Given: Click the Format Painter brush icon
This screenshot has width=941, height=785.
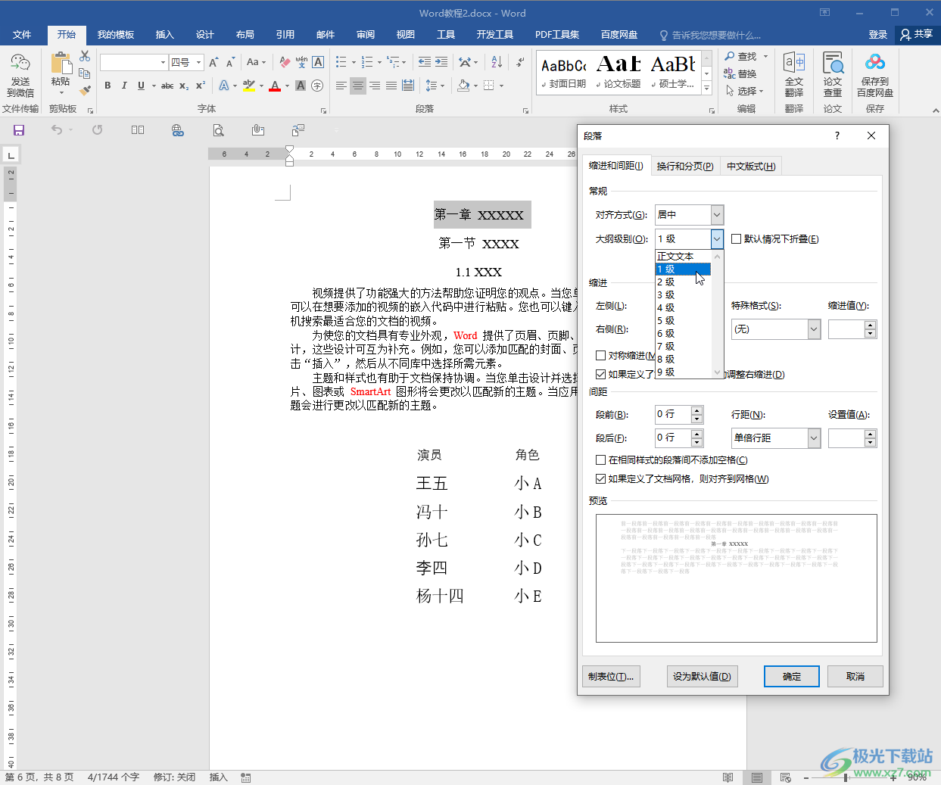Looking at the screenshot, I should click(85, 90).
